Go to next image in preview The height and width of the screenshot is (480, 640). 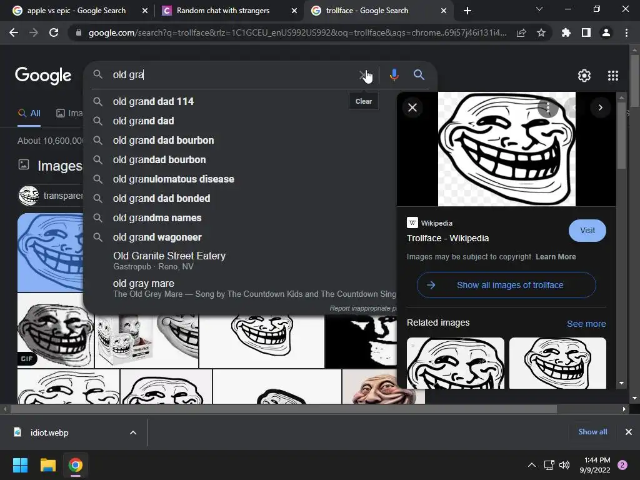(x=601, y=107)
